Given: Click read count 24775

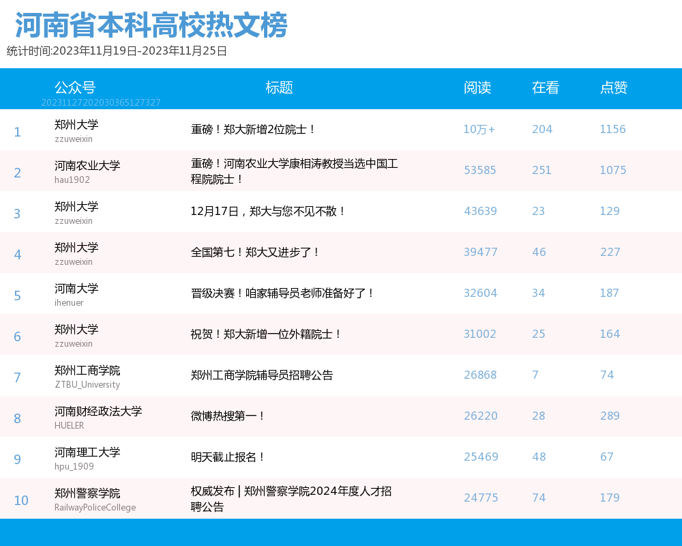Looking at the screenshot, I should 481,498.
